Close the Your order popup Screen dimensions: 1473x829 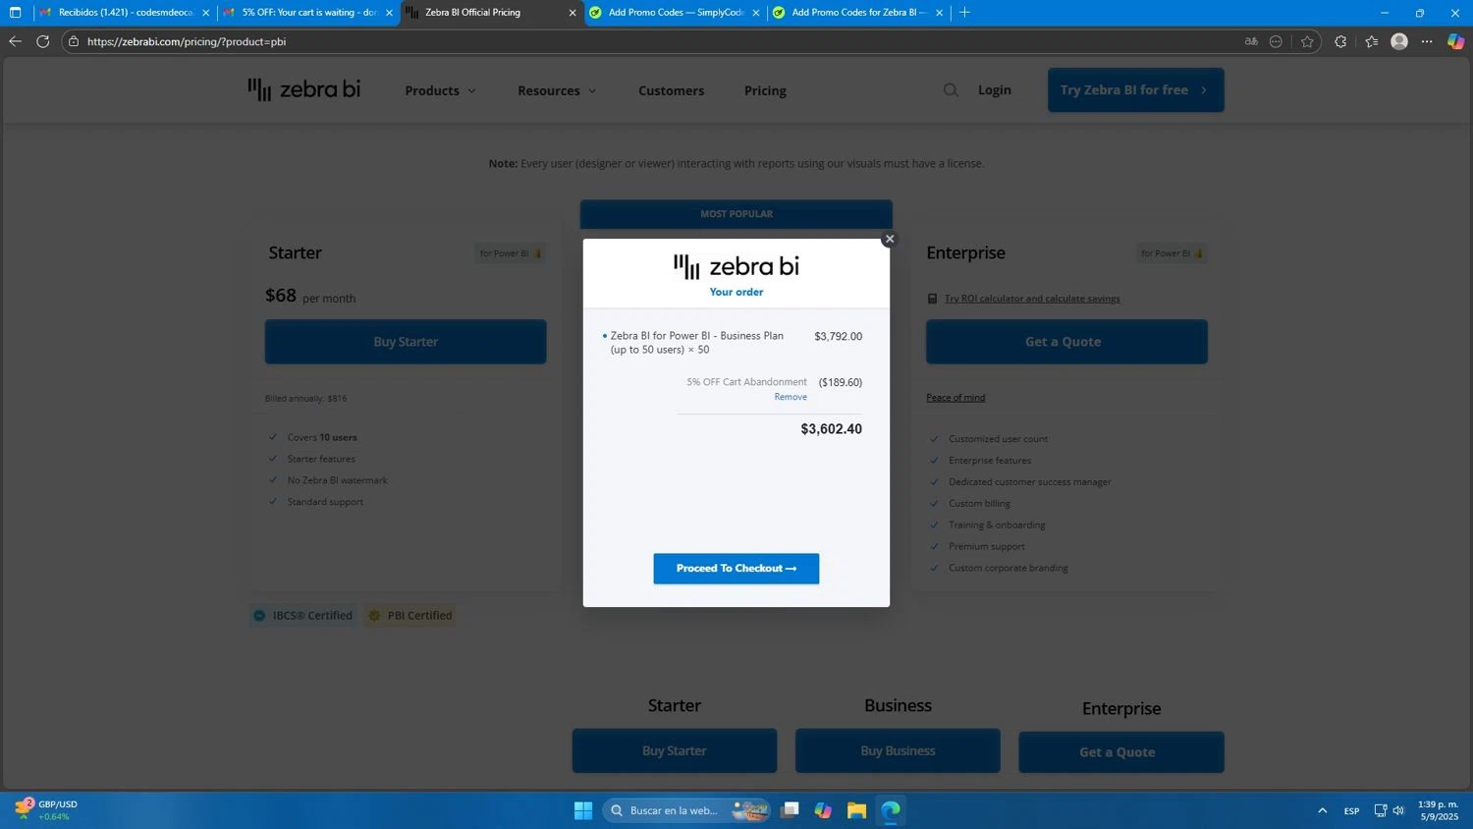890,239
